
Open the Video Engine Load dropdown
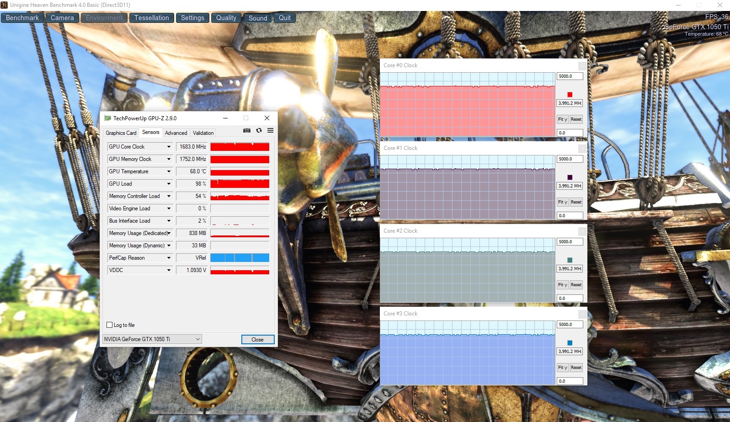tap(169, 208)
